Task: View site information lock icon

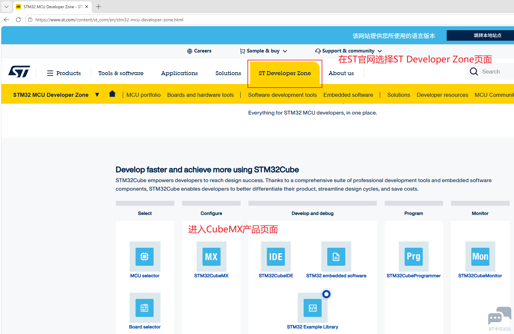Action: coord(30,20)
